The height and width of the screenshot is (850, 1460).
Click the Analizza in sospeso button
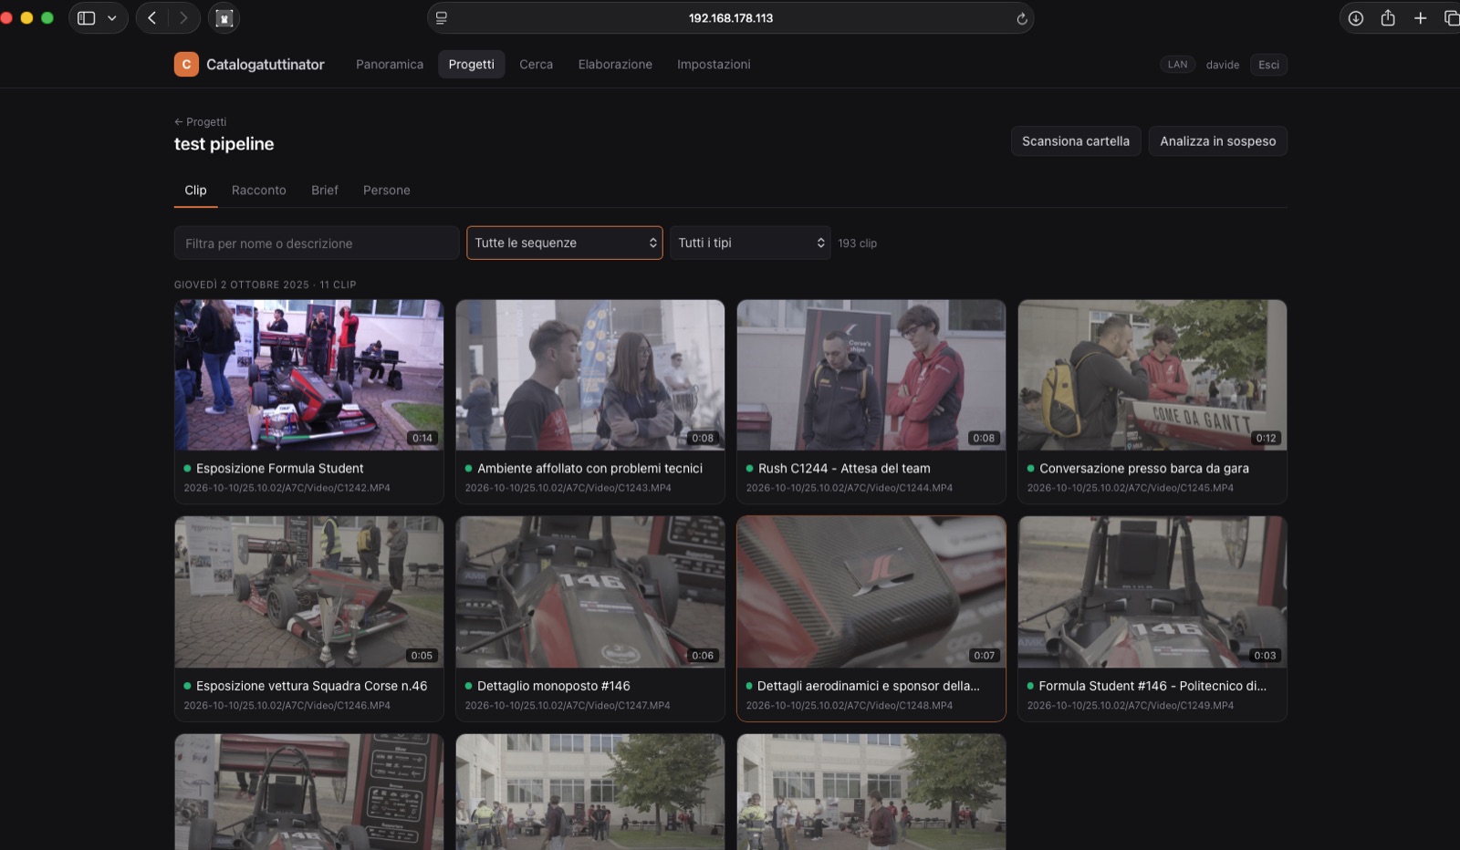[1218, 141]
